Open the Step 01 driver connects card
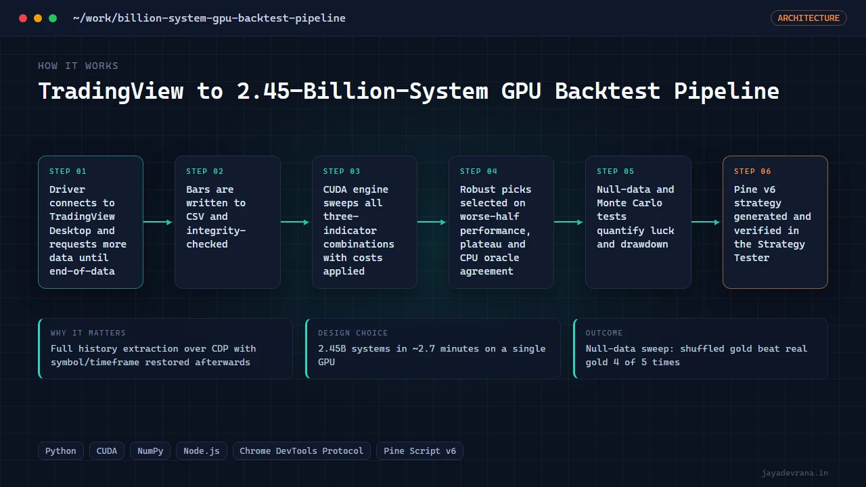This screenshot has width=866, height=487. tap(91, 223)
